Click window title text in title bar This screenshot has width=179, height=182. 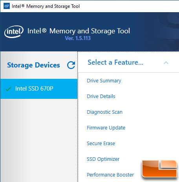(x=46, y=6)
